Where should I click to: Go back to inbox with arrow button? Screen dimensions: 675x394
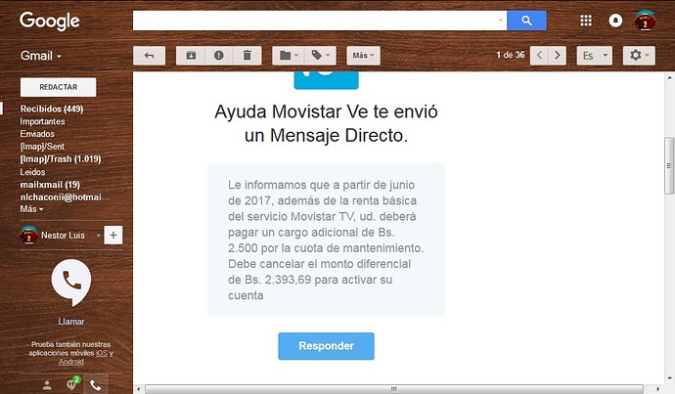click(x=149, y=56)
